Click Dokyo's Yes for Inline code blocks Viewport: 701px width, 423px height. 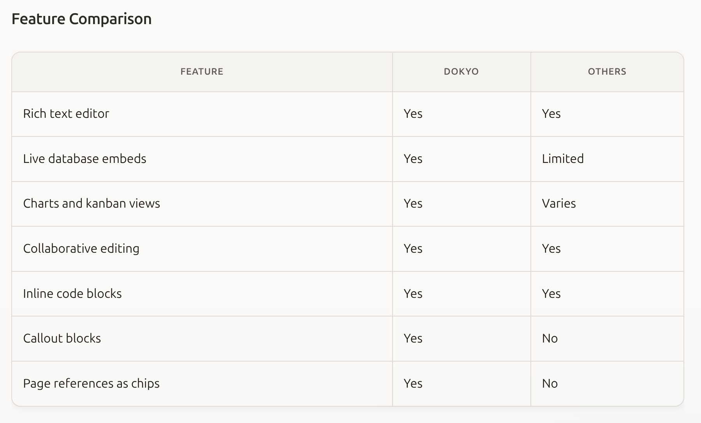pyautogui.click(x=461, y=294)
